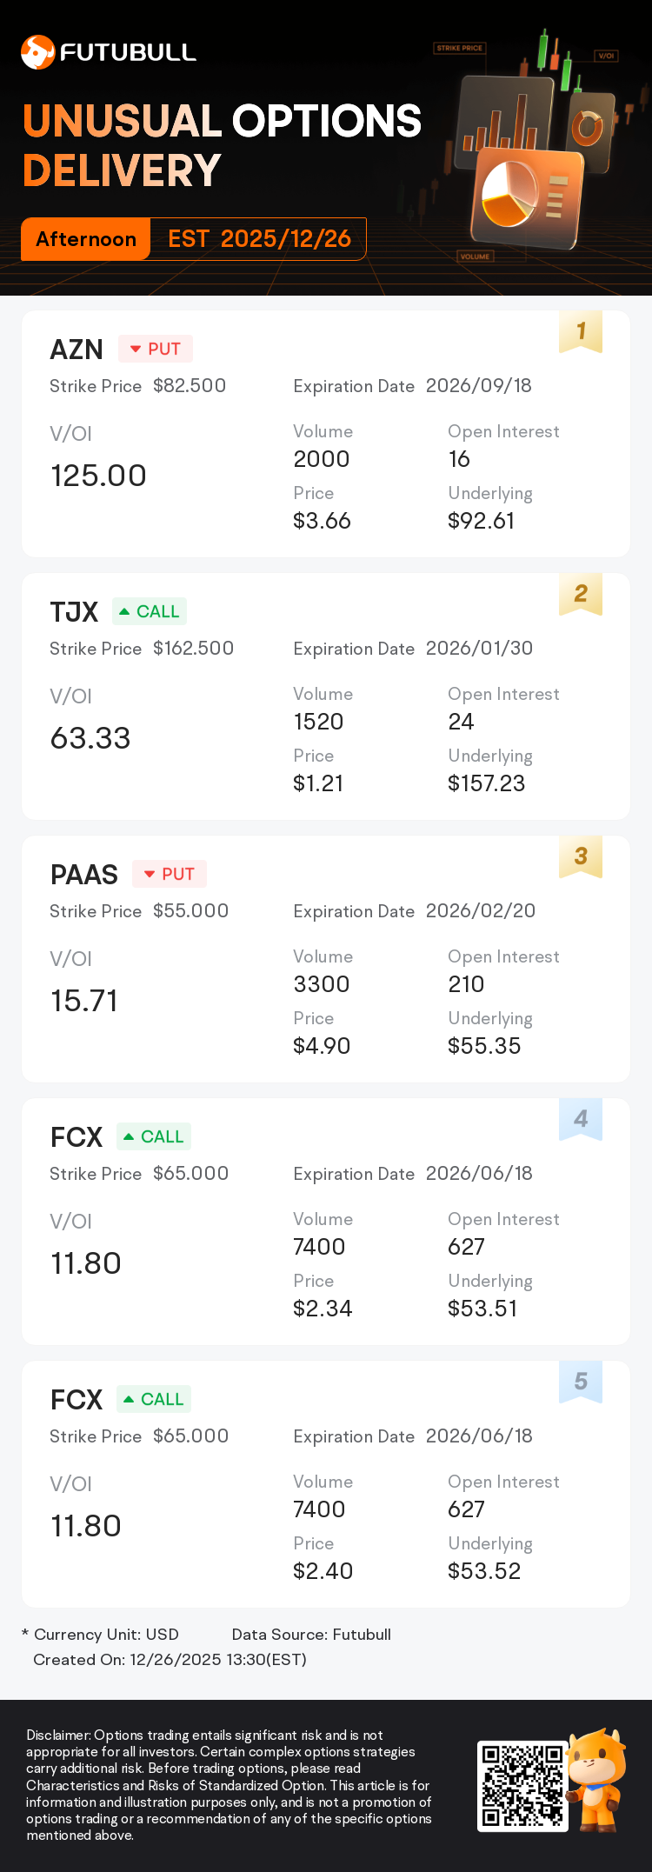Click the Data Source: Futubull text

(311, 1635)
